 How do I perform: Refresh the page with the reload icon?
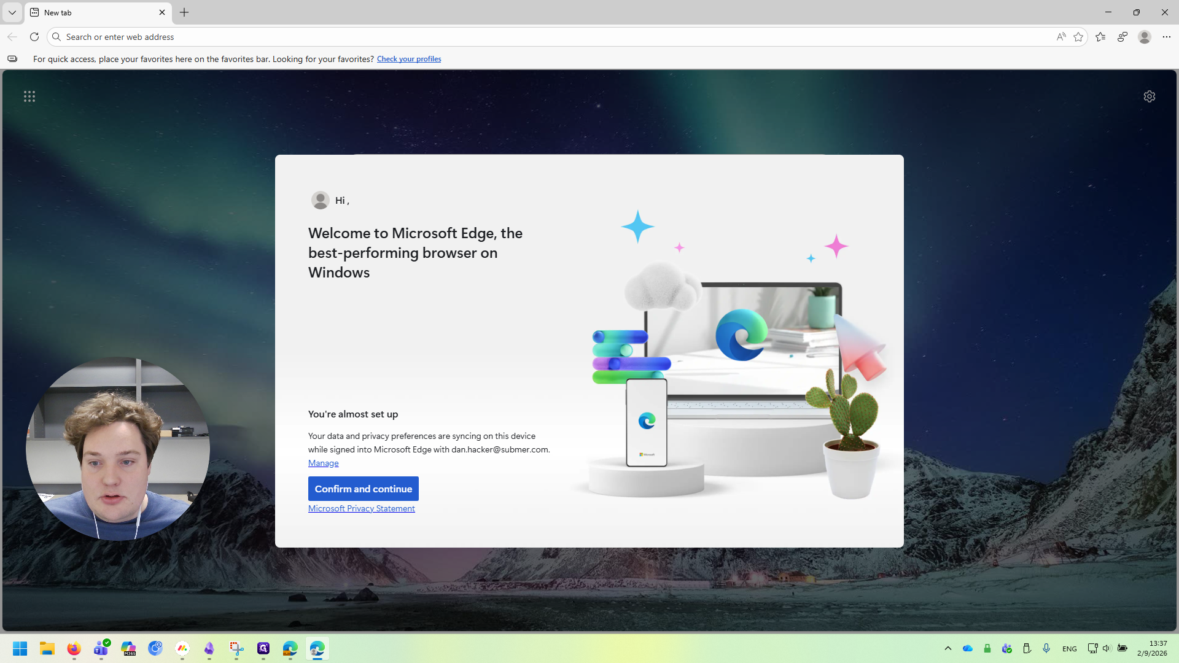(x=34, y=37)
